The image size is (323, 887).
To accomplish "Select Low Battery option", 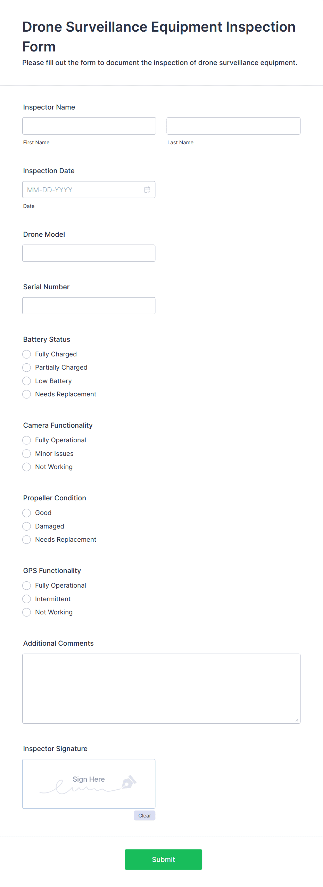I will 26,381.
